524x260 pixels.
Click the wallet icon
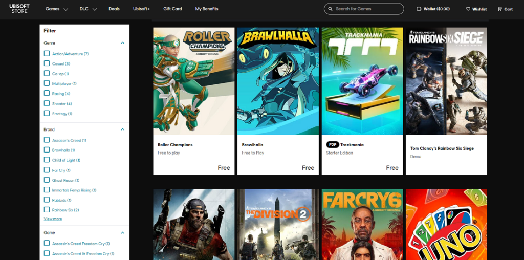[x=419, y=9]
